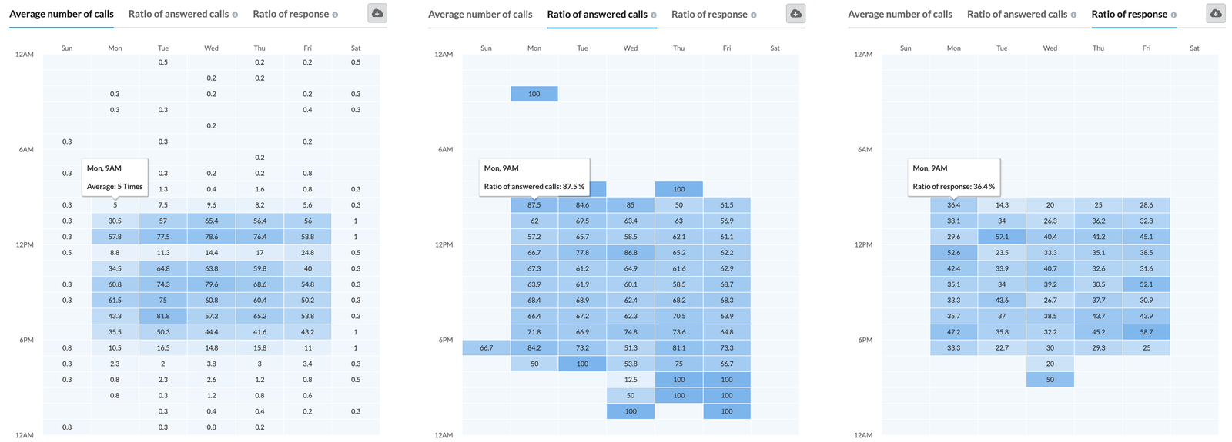Viewport: 1232px width, 442px height.
Task: Open Ratio of response tab in left panel
Action: coord(291,14)
